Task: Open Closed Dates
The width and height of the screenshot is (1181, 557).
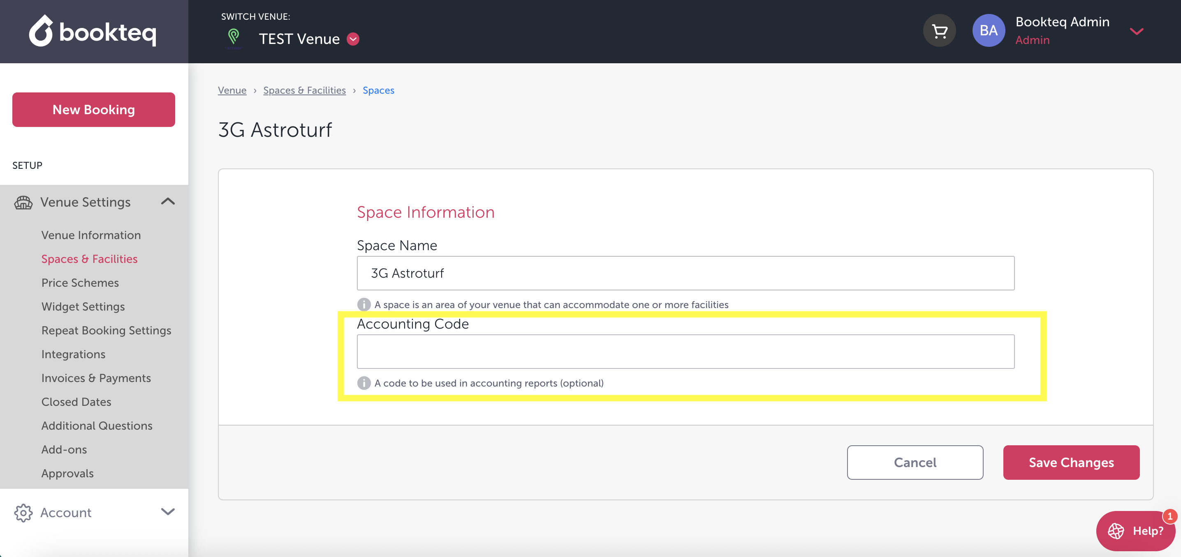Action: (76, 402)
